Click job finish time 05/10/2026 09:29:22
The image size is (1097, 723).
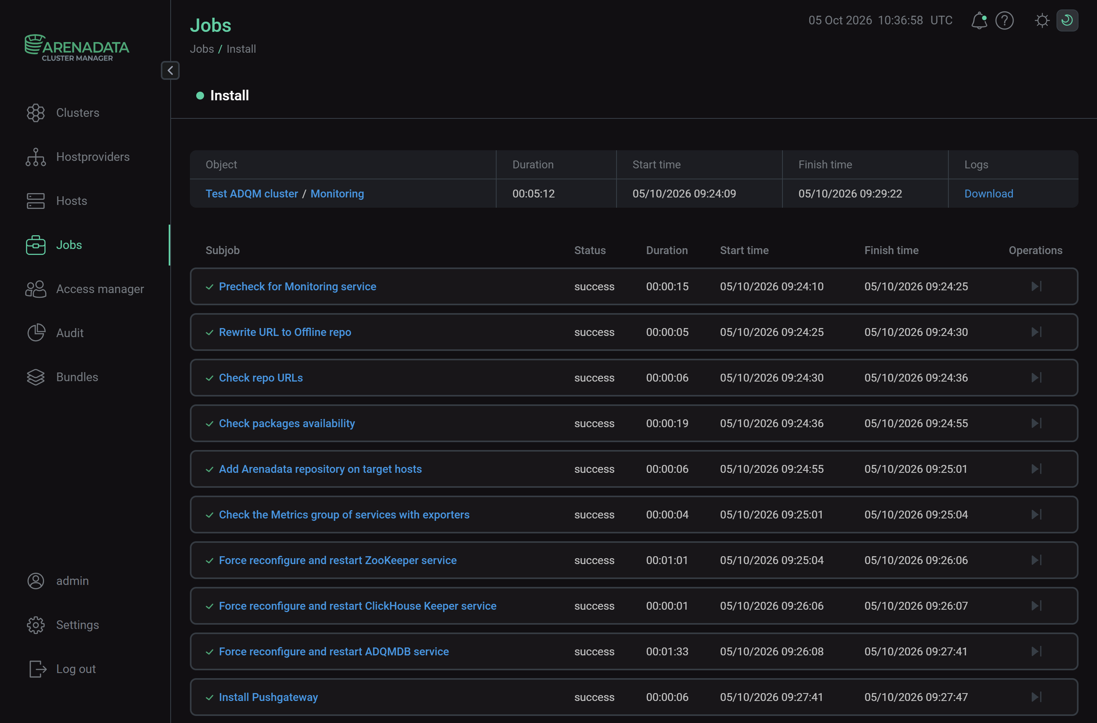(x=850, y=194)
